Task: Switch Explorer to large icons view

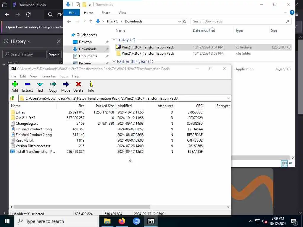Action: 291,163
